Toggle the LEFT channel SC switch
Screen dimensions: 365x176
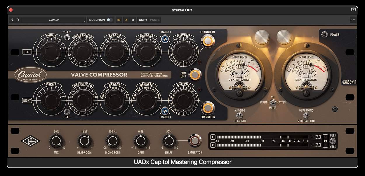pos(67,37)
